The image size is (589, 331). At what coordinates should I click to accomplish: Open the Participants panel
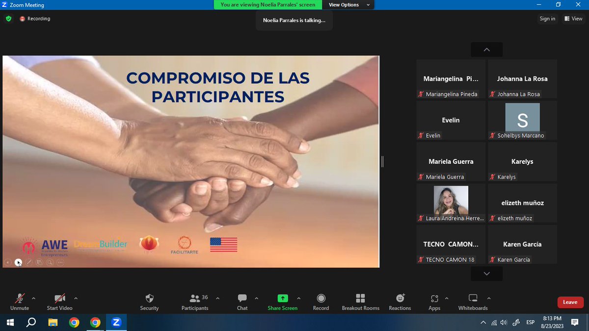195,302
